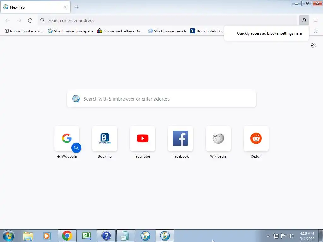Open the volume speaker tray icon
Viewport: 323px width, 242px height.
point(291,236)
